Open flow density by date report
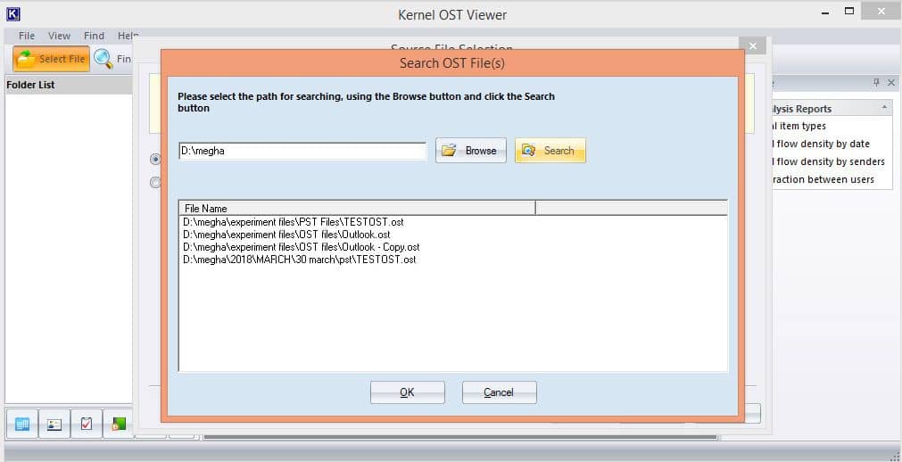The width and height of the screenshot is (902, 462). [x=821, y=144]
